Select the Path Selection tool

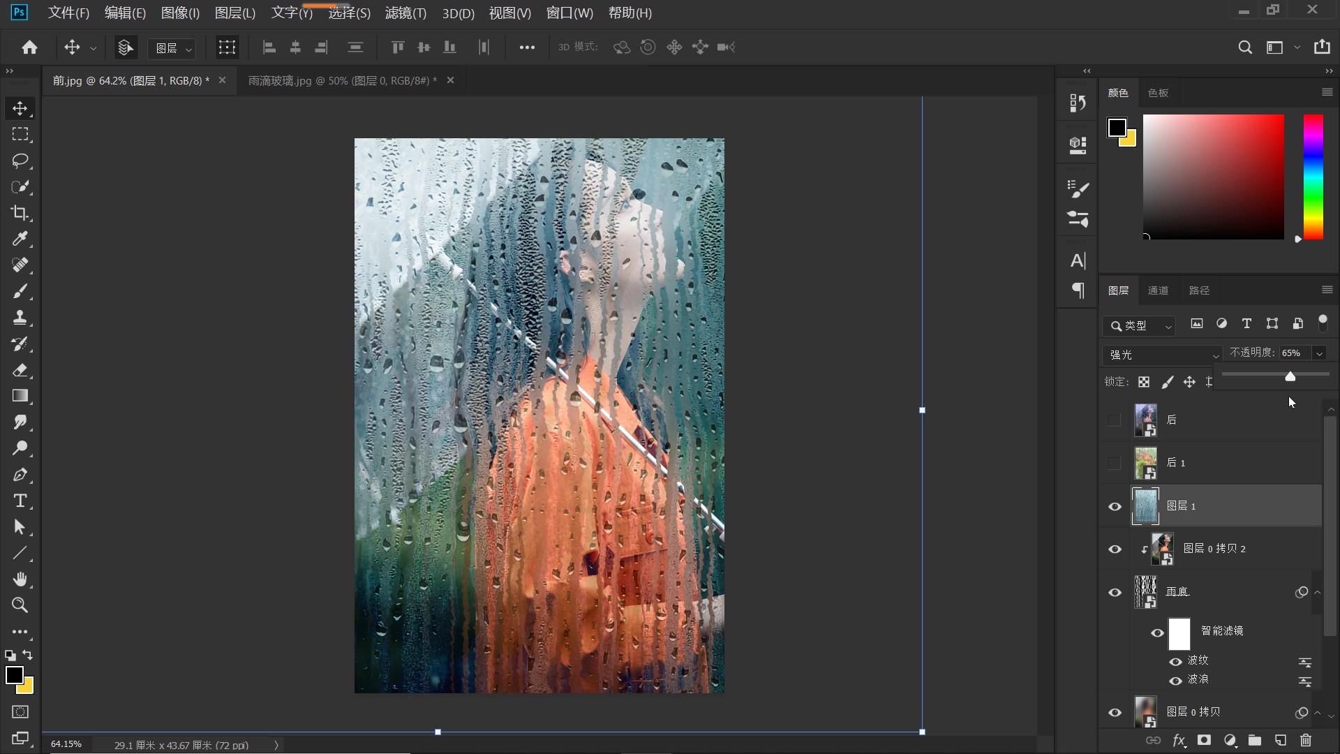[20, 527]
